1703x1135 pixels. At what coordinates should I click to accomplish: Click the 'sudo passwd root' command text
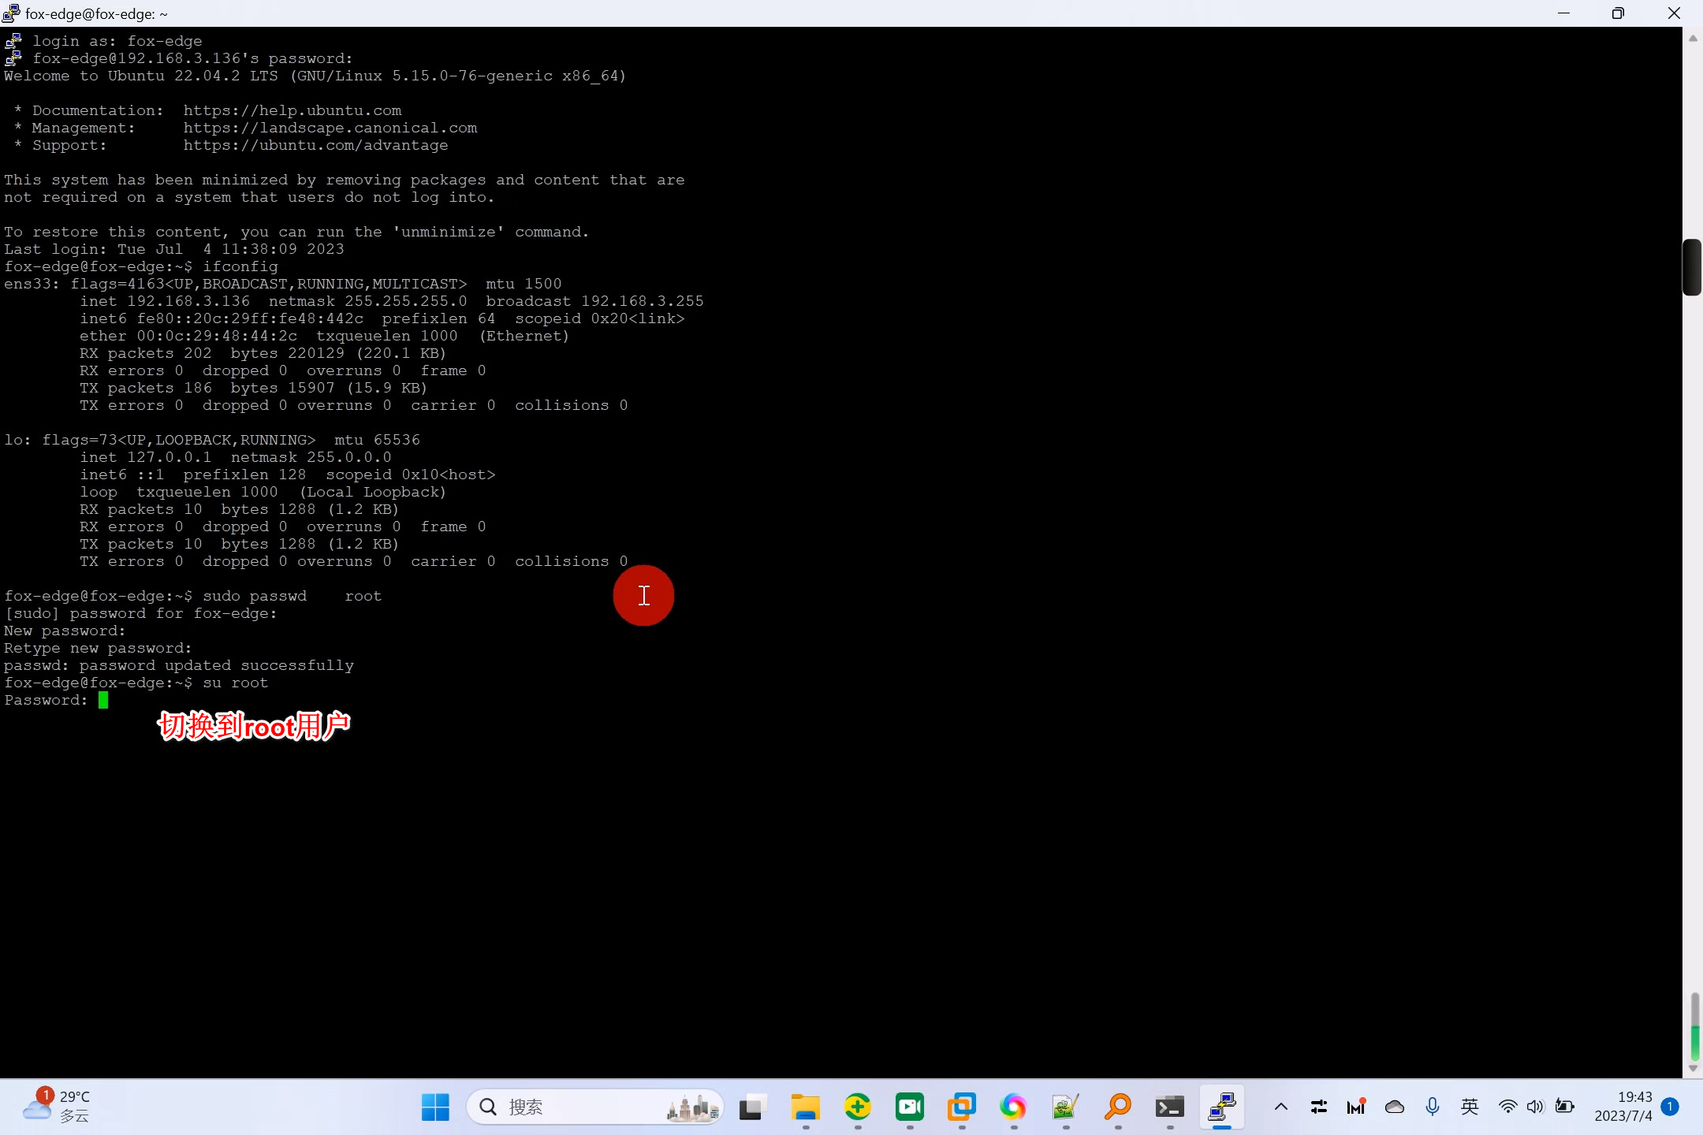coord(293,596)
